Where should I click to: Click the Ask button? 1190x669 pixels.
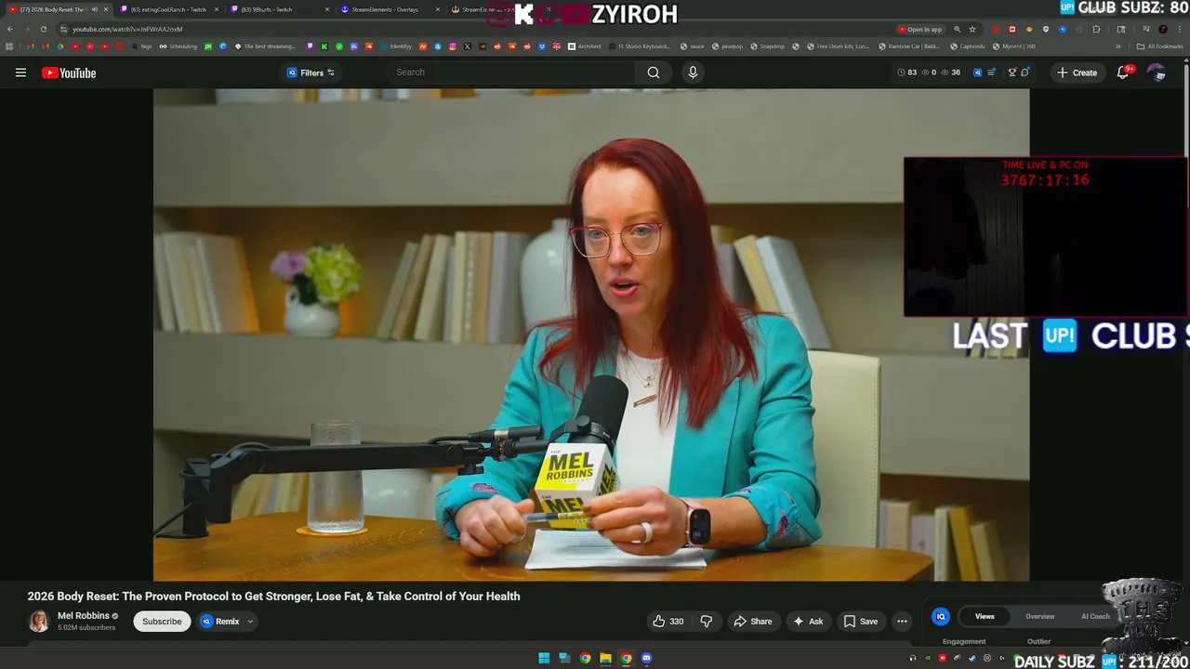807,622
